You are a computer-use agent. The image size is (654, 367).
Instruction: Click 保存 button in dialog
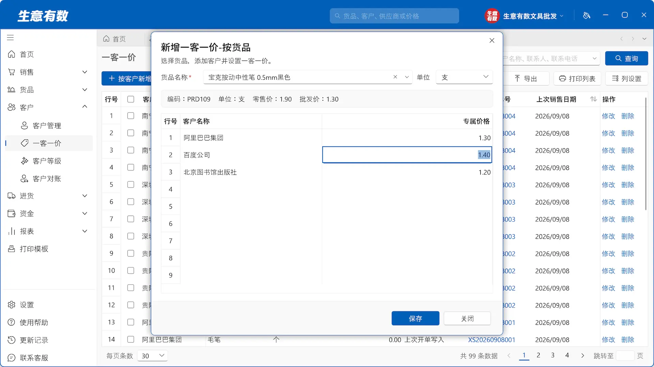tap(415, 318)
